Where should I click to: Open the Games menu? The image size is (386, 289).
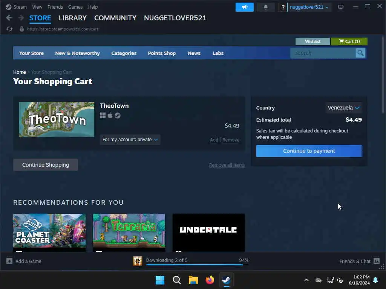(75, 7)
